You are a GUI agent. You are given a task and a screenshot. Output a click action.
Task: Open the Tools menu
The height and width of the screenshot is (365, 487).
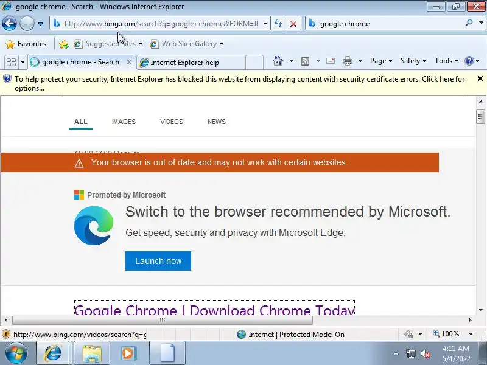[x=447, y=61]
